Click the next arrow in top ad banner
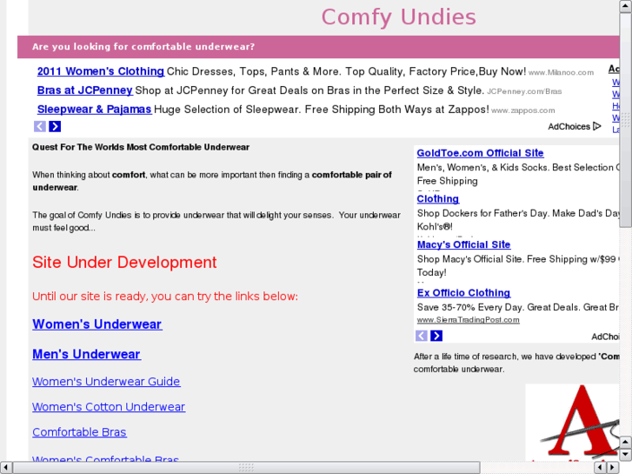The width and height of the screenshot is (632, 474). (55, 126)
